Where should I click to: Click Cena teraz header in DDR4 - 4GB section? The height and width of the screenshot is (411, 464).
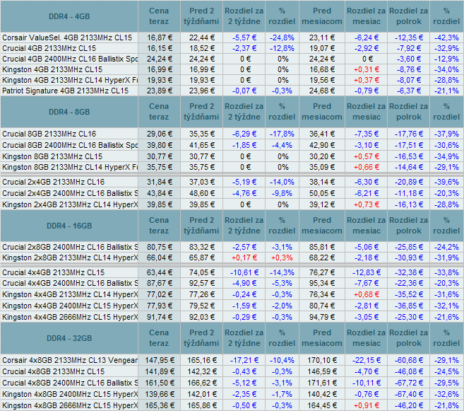click(x=159, y=16)
